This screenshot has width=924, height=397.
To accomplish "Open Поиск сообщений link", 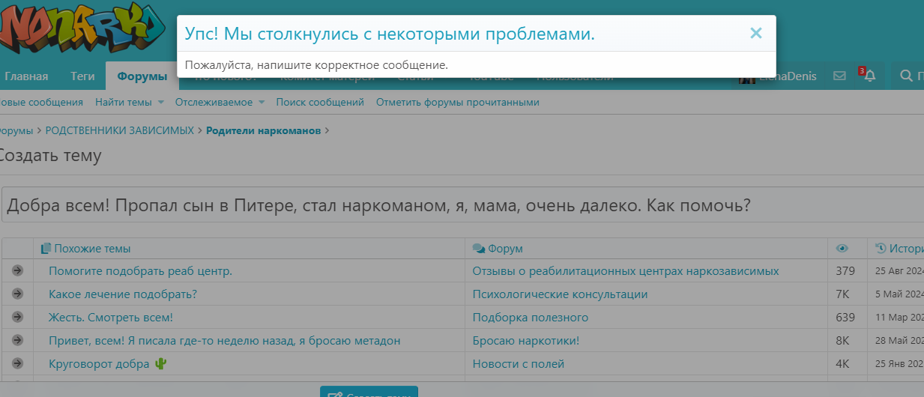I will pyautogui.click(x=320, y=102).
